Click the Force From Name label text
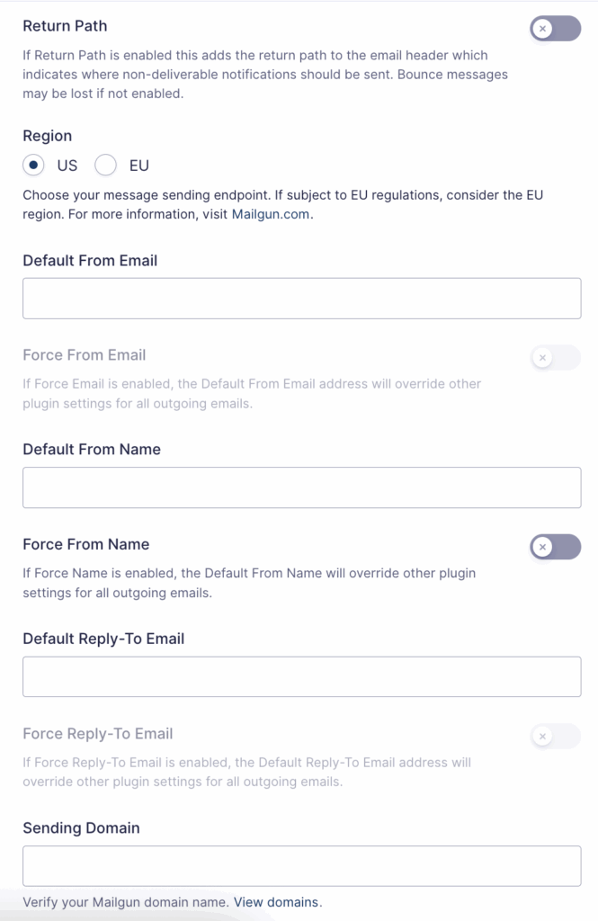Image resolution: width=598 pixels, height=921 pixels. [85, 544]
